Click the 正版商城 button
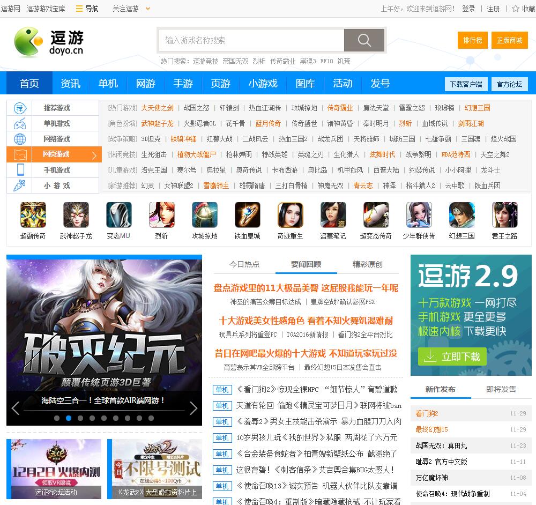 click(x=510, y=40)
